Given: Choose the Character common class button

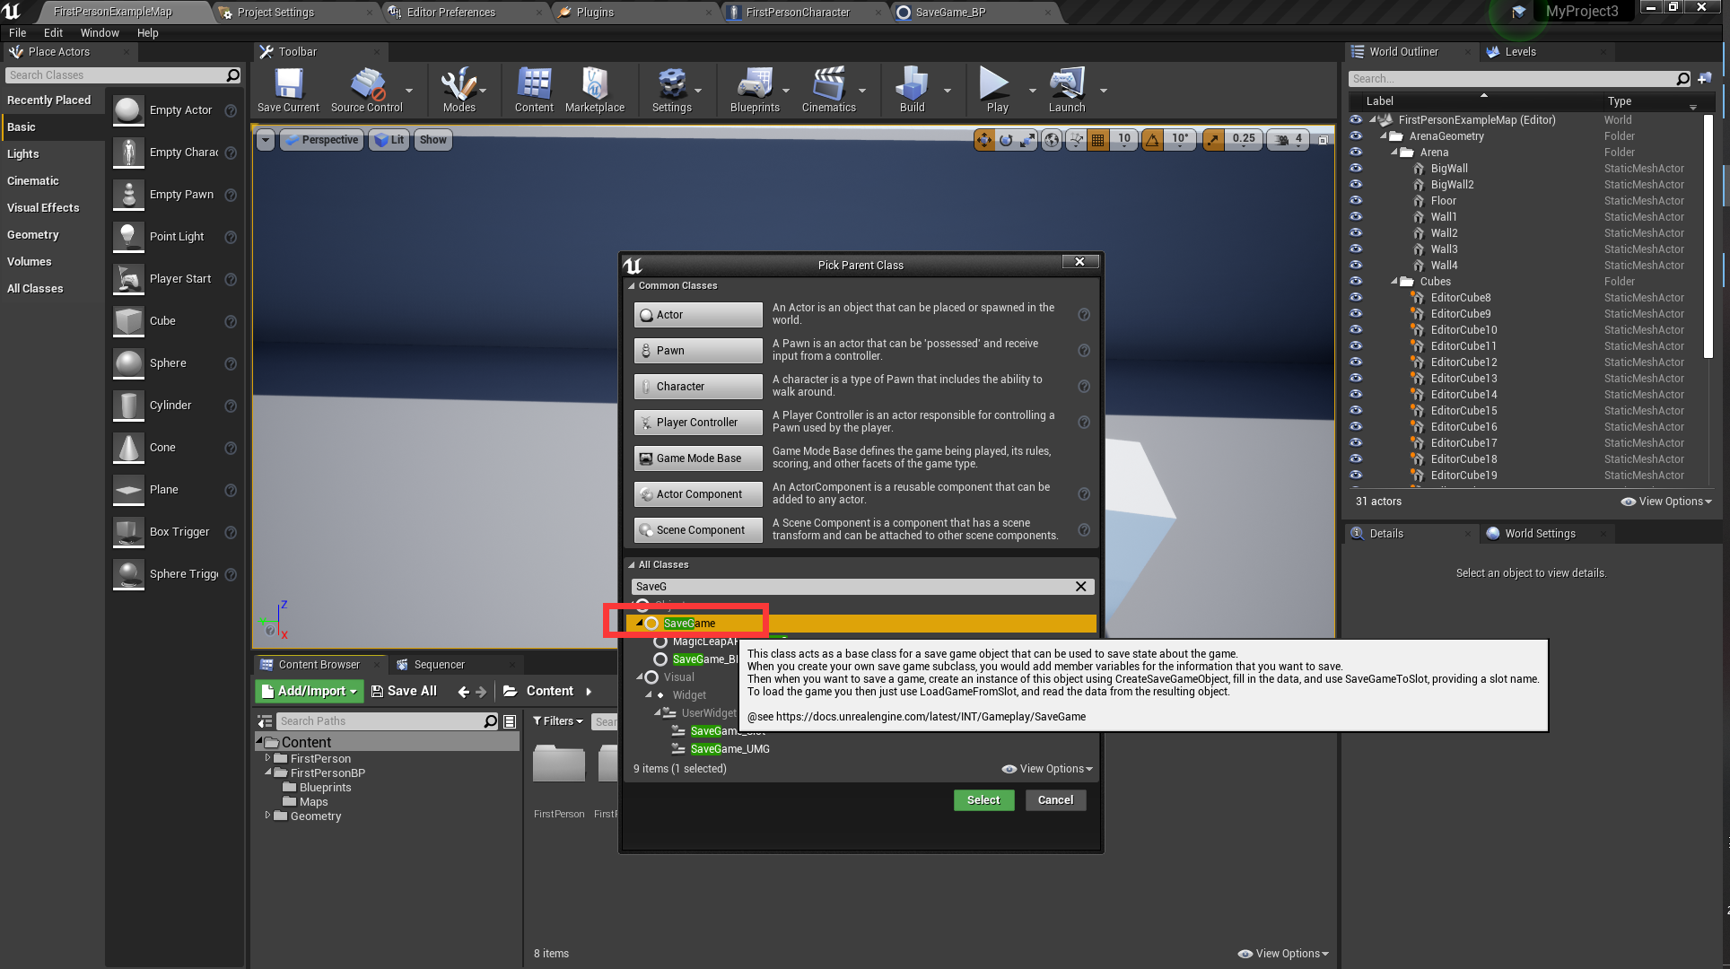Looking at the screenshot, I should (x=698, y=387).
